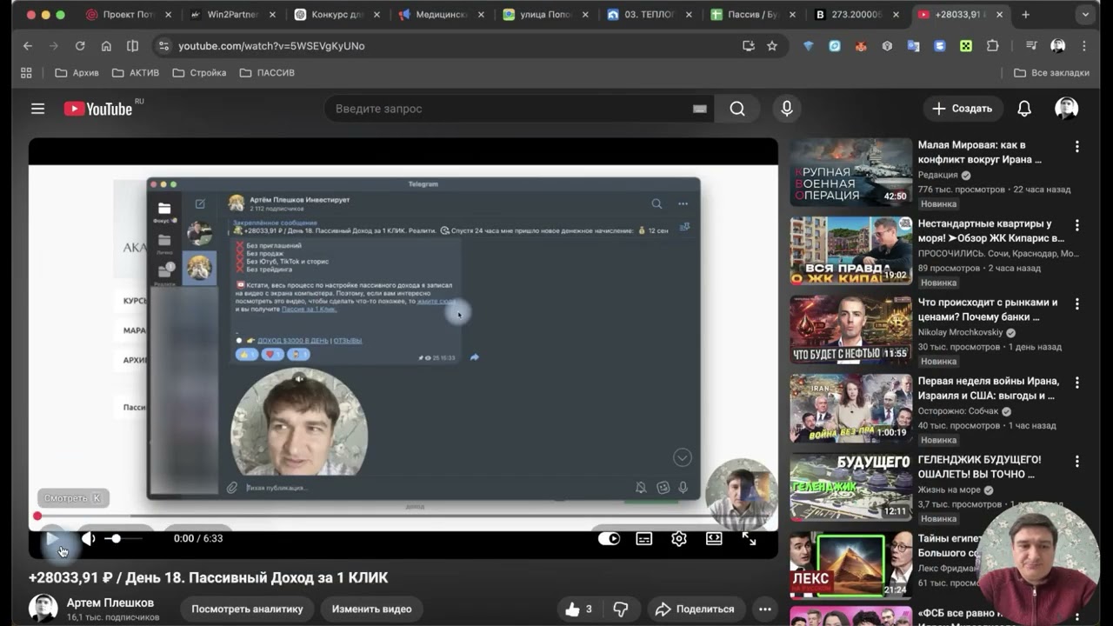Screen dimensions: 1113x626
Task: Like the video
Action: [579, 609]
